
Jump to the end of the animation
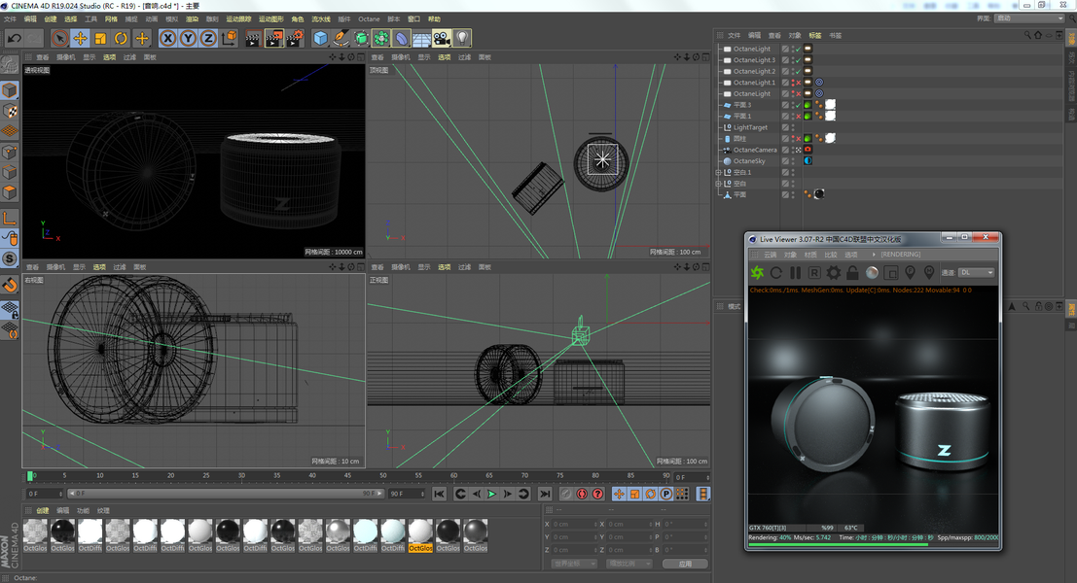(x=545, y=494)
